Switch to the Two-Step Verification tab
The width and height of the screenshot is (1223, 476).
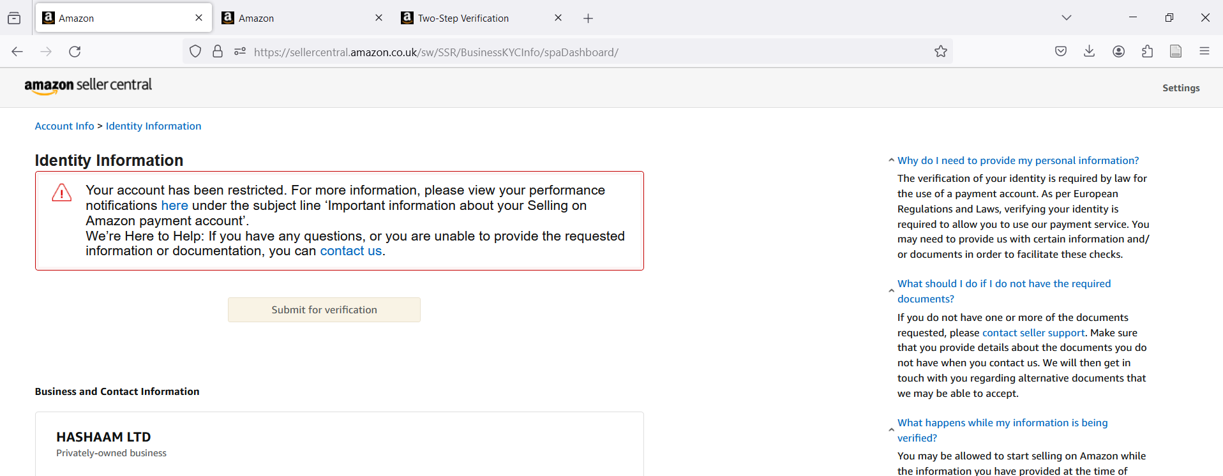point(482,18)
